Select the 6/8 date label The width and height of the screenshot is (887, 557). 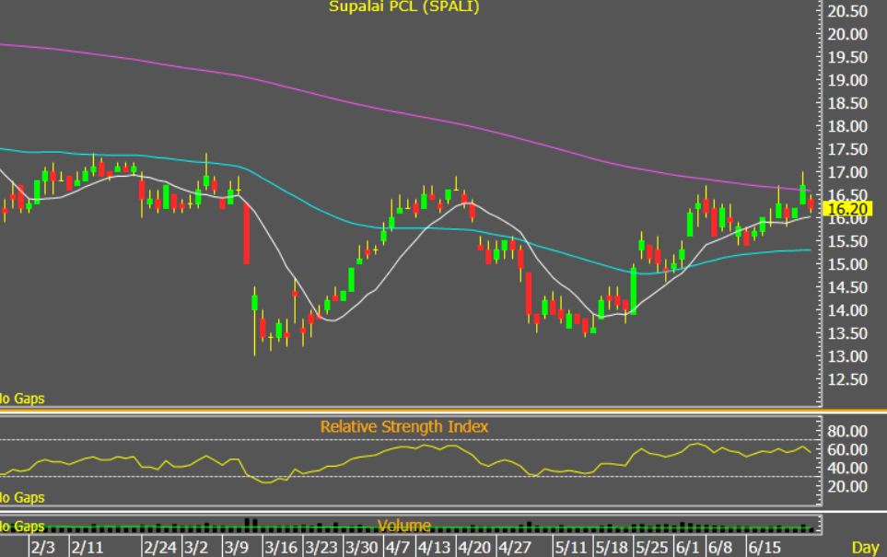[720, 548]
